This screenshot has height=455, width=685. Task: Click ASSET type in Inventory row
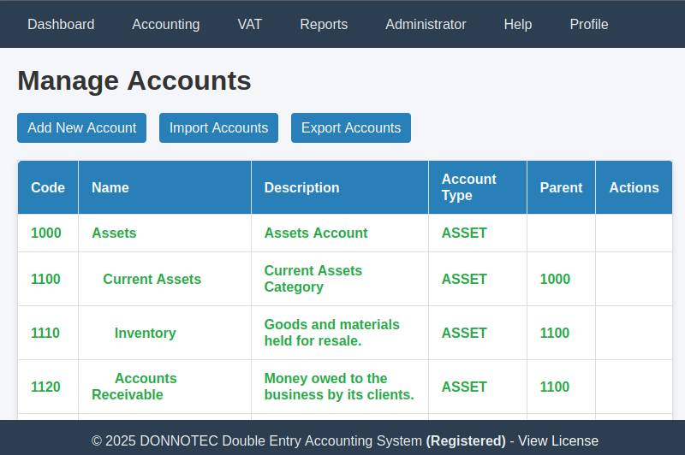[464, 333]
